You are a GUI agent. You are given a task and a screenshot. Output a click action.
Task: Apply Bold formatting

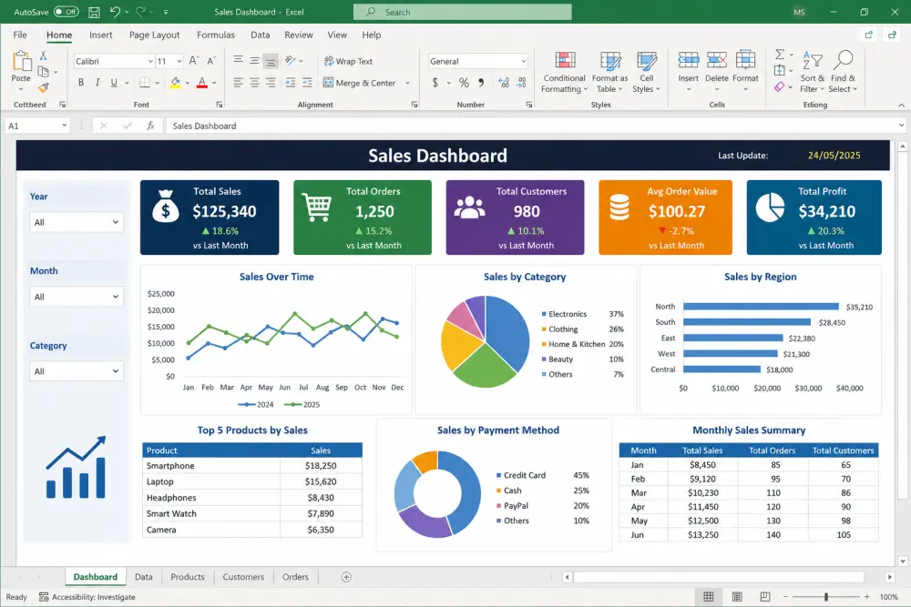(81, 83)
